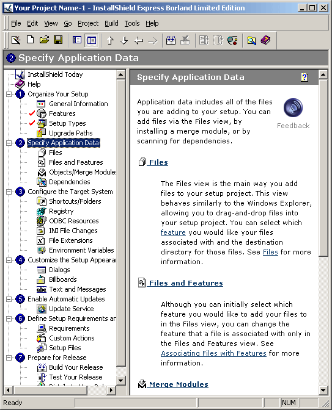Select Objects/Merge Modules tree item
332x410 pixels.
[83, 172]
